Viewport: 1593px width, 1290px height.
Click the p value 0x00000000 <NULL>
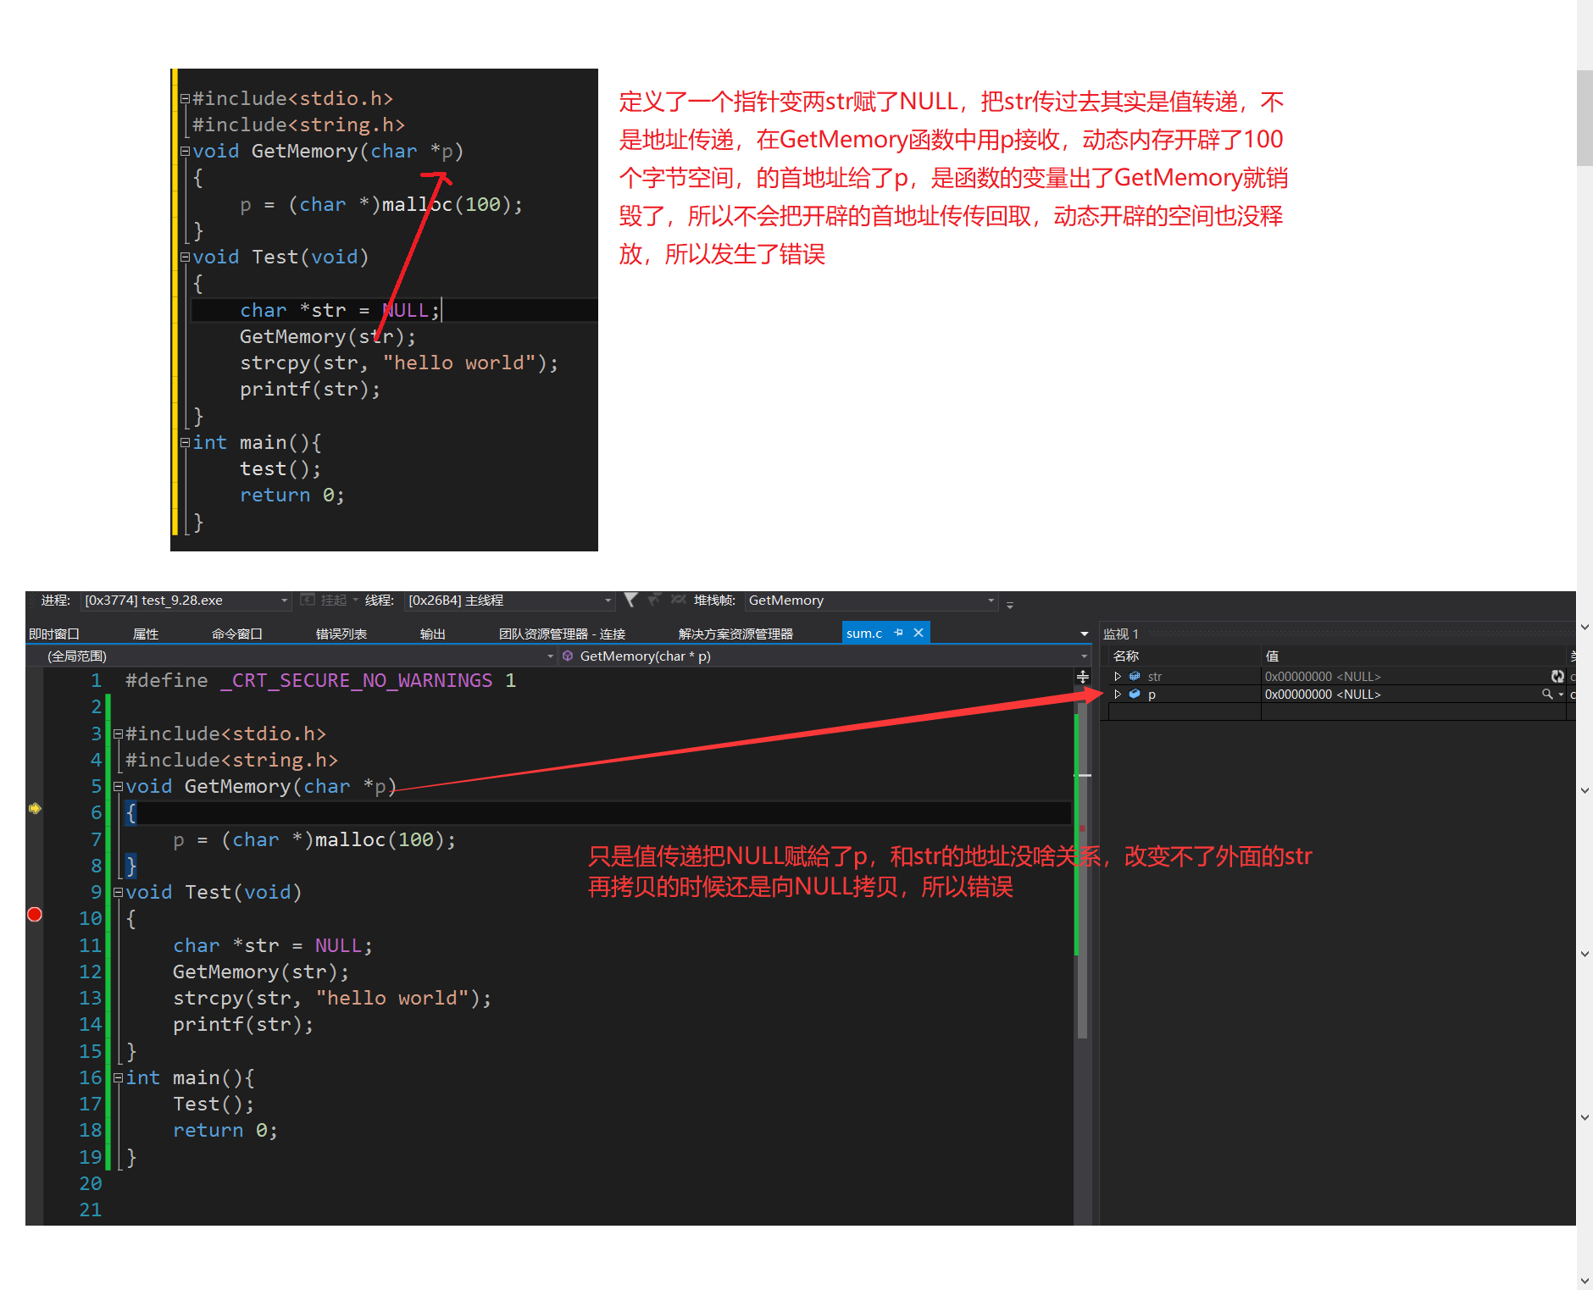point(1323,694)
